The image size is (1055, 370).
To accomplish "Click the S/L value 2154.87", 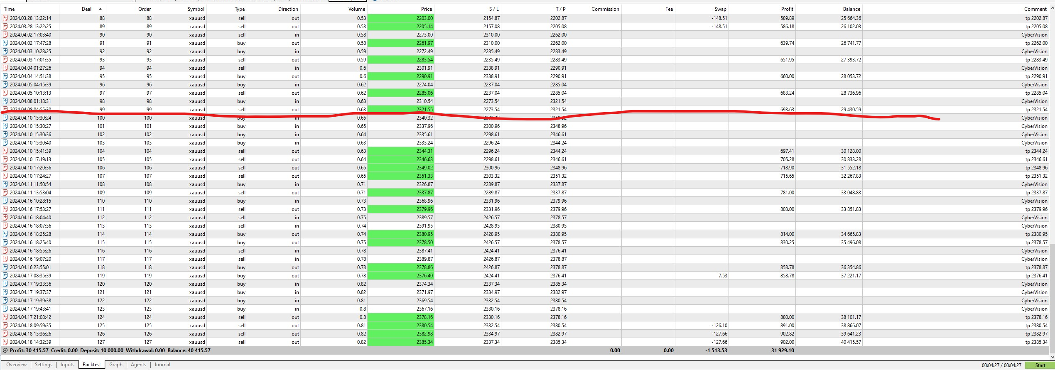I will 491,18.
